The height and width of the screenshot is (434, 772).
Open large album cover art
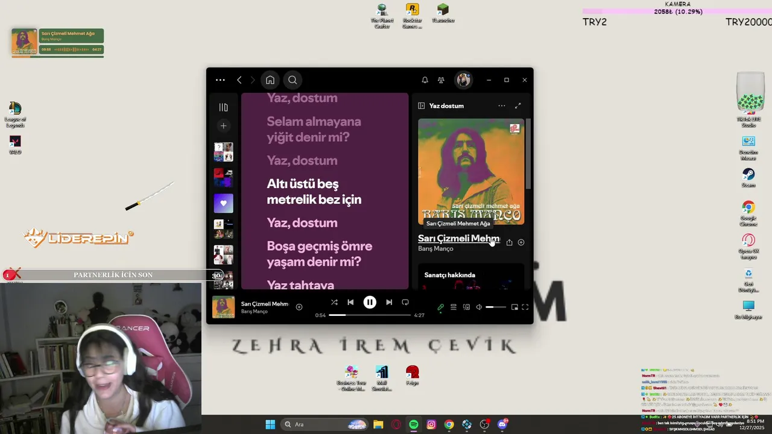coord(471,172)
